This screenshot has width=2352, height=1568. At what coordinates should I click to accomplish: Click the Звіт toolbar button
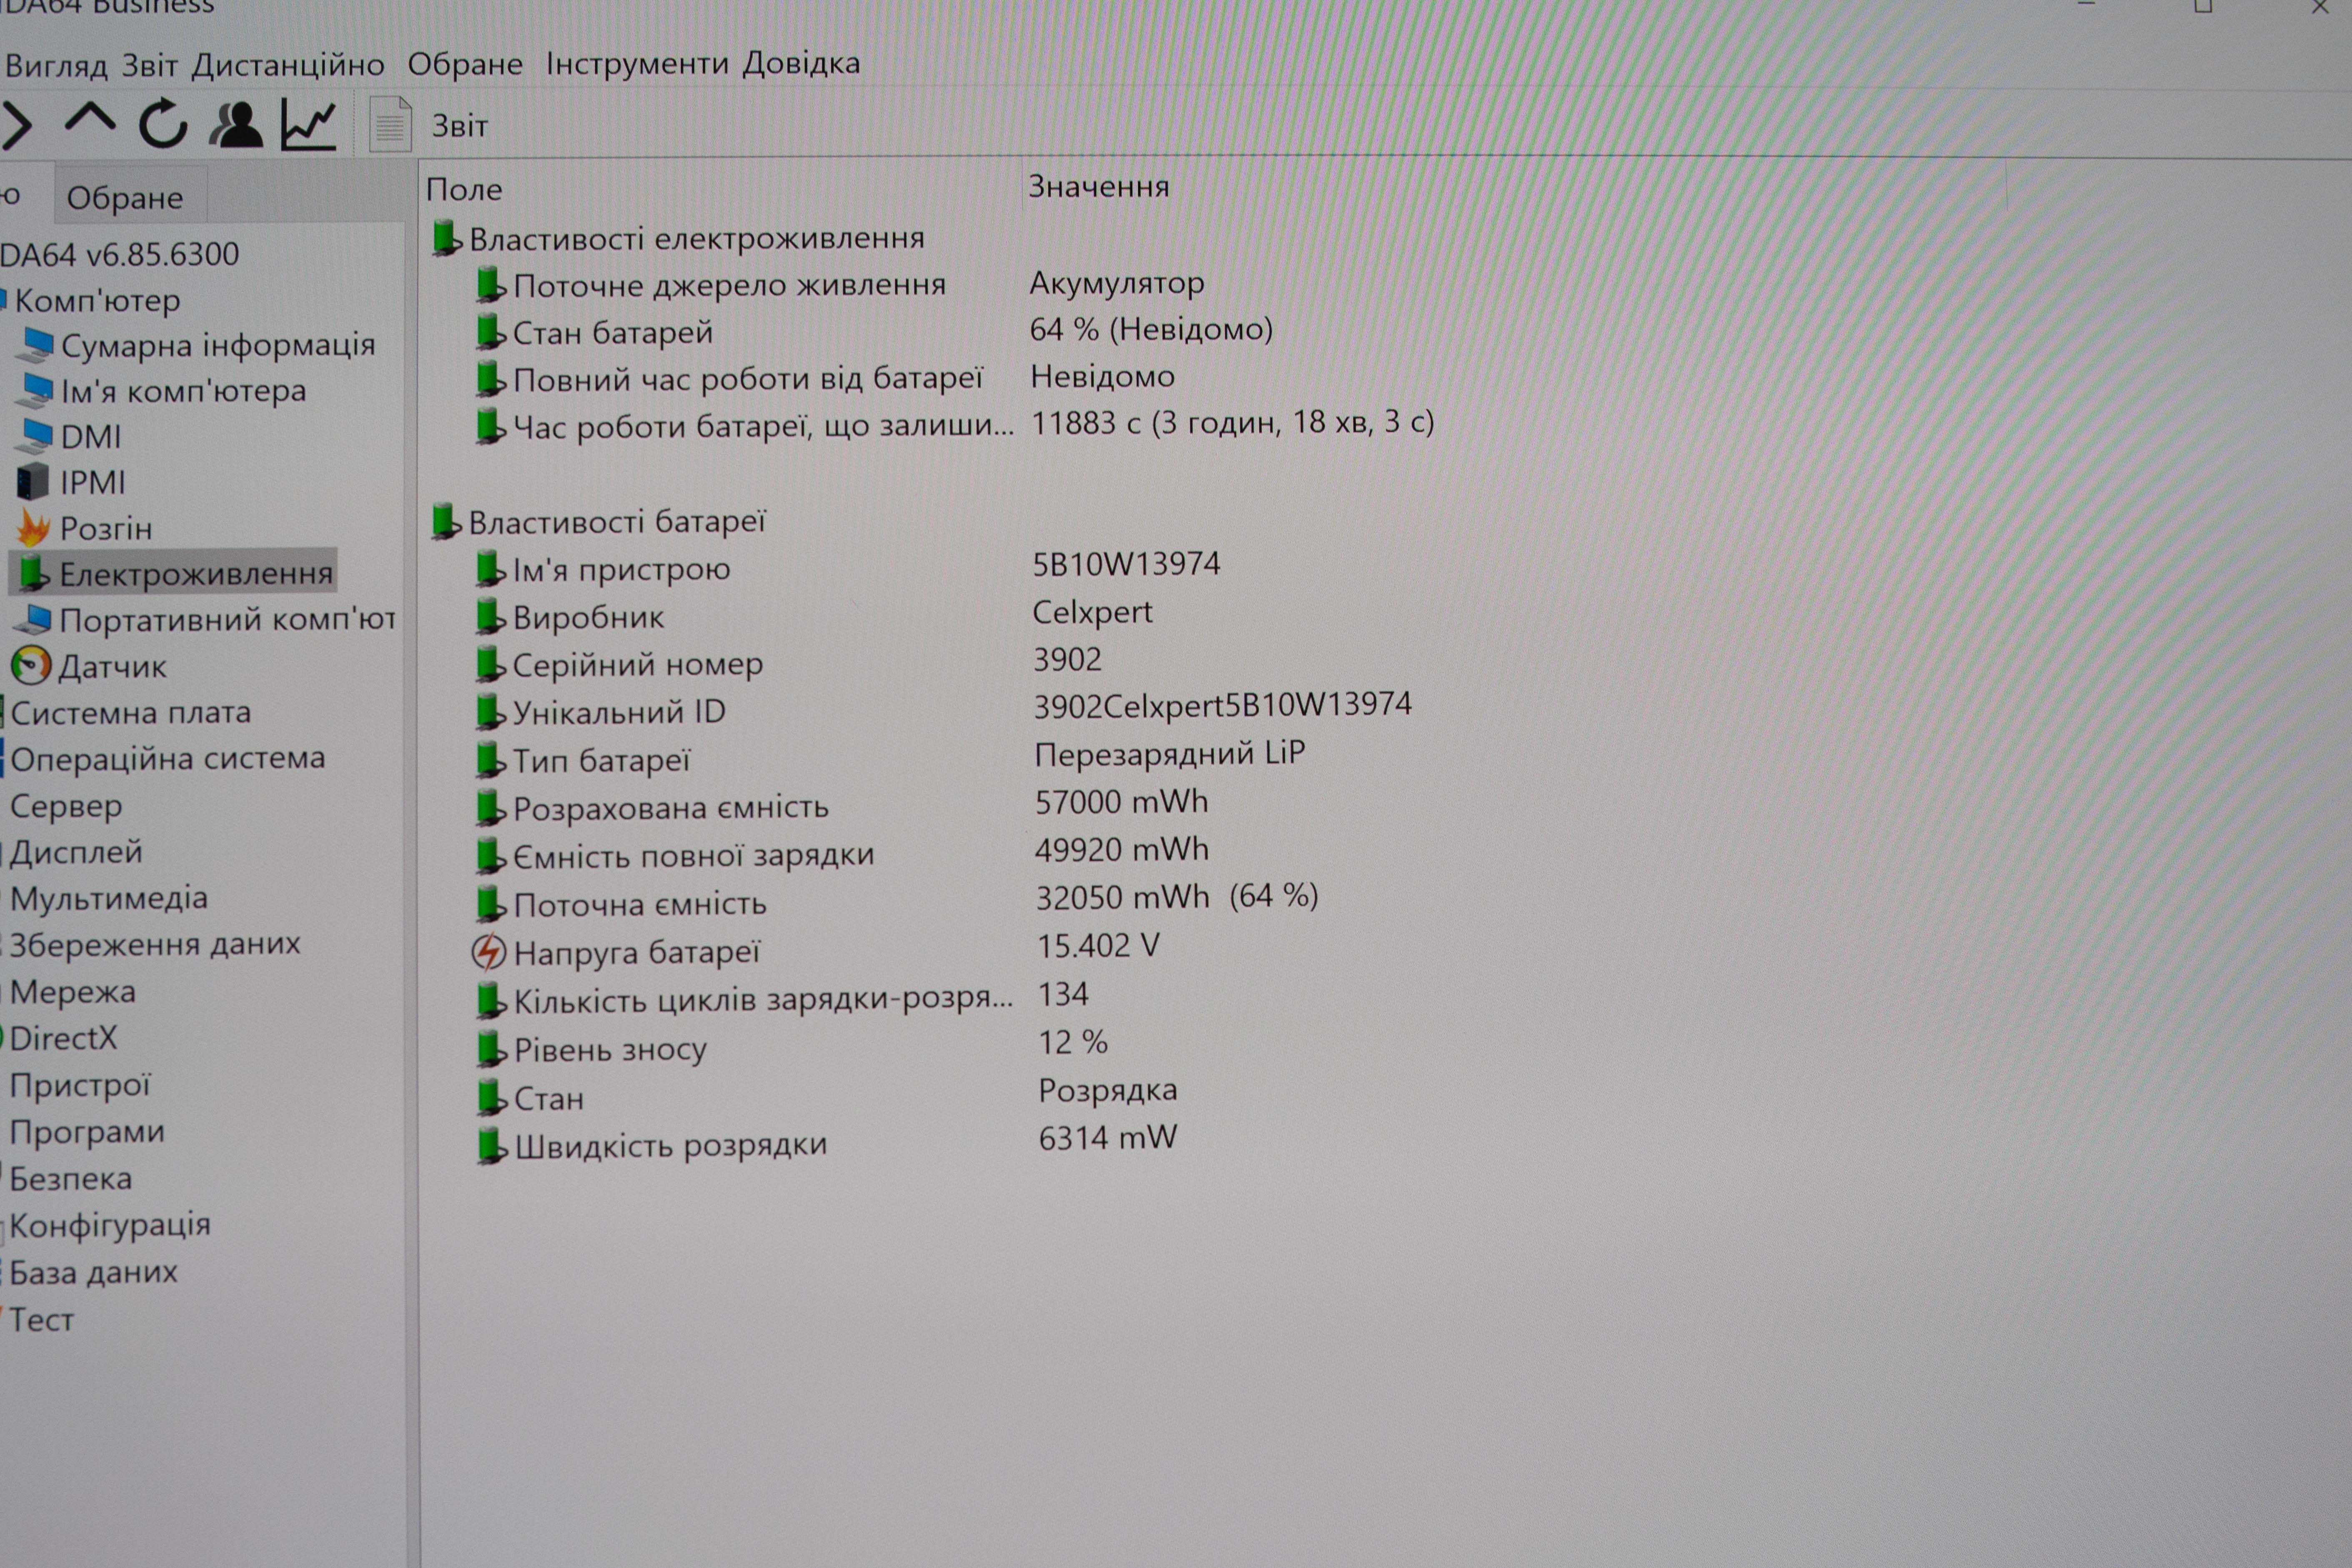[x=460, y=126]
